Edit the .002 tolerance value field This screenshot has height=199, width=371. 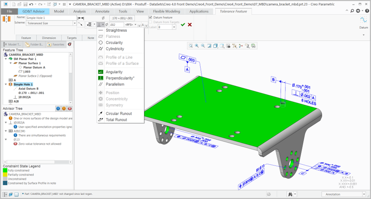pos(116,25)
